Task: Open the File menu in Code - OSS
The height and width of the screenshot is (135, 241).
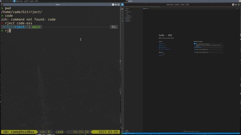Action: tap(123, 7)
